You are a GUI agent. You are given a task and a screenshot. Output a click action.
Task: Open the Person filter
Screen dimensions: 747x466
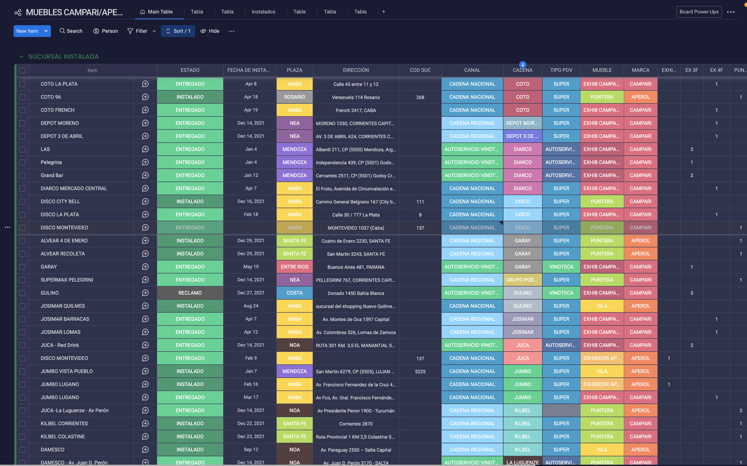pyautogui.click(x=105, y=31)
